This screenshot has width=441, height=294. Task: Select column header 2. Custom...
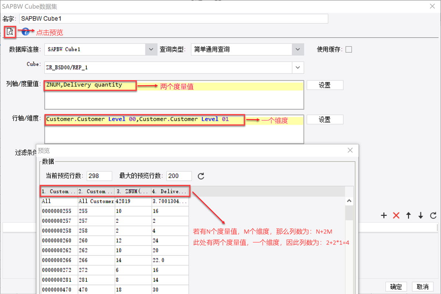pos(96,191)
